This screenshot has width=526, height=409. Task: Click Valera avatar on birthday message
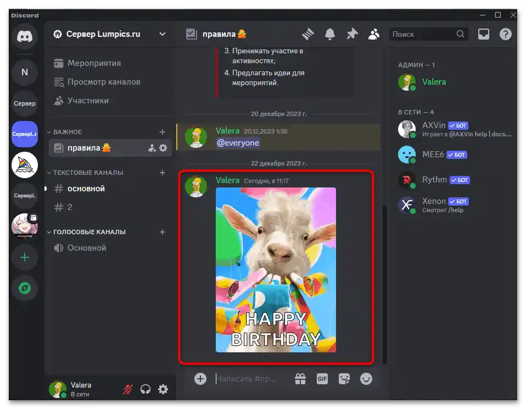196,186
